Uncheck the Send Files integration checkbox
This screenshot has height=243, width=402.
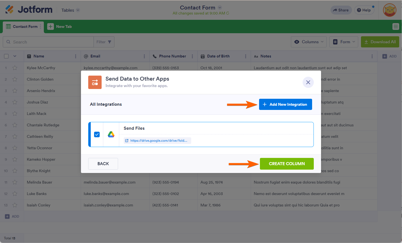coord(97,134)
